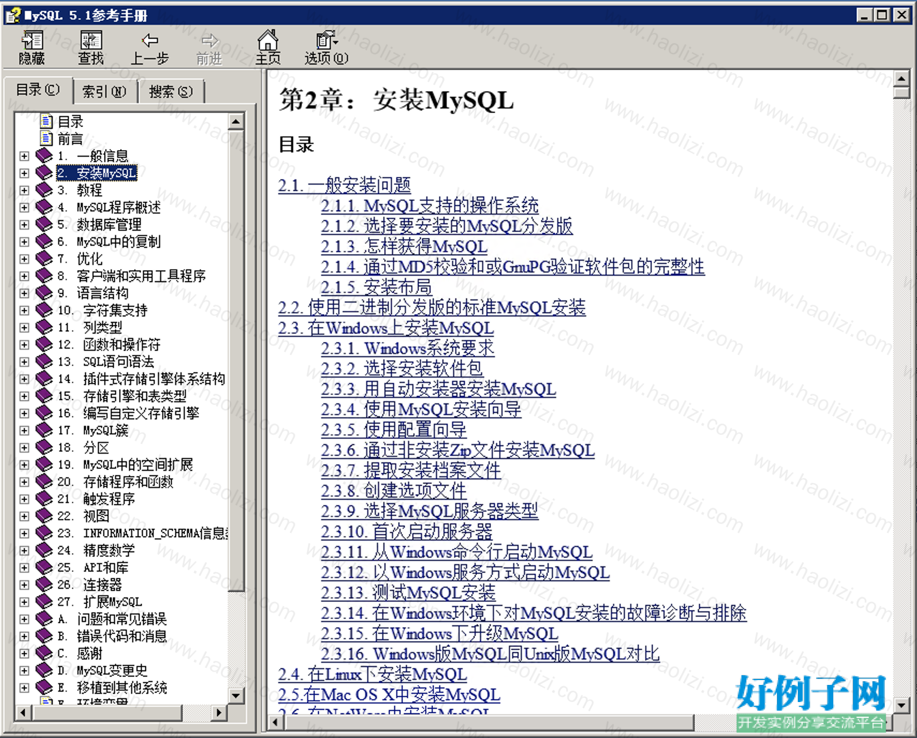Expand the 17. MySQL簇 tree node
This screenshot has height=738, width=917.
coord(24,431)
